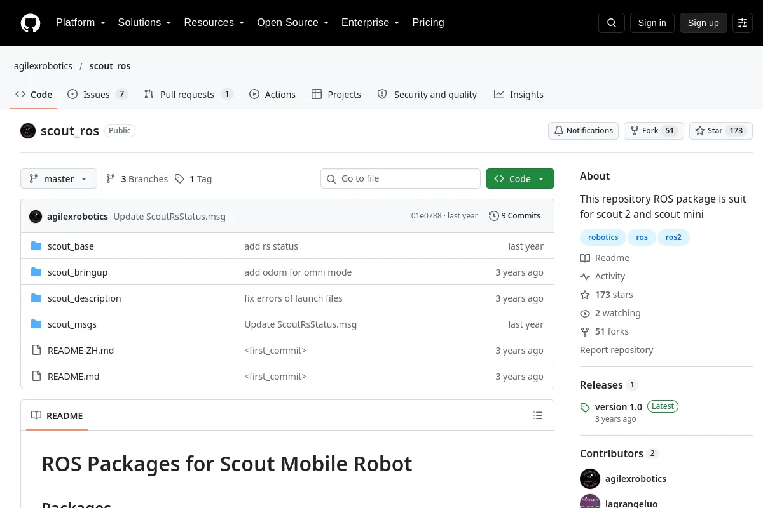Click folder icon for scout_base

(36, 246)
